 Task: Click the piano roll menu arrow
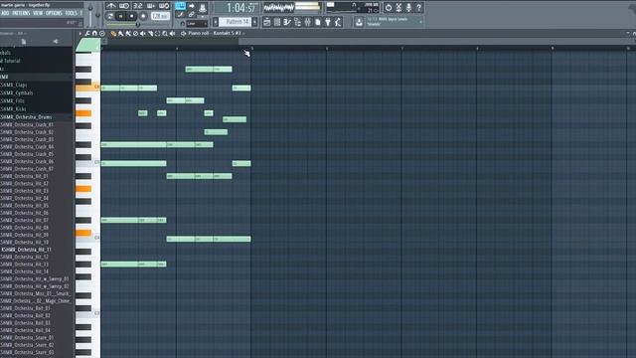click(x=80, y=33)
